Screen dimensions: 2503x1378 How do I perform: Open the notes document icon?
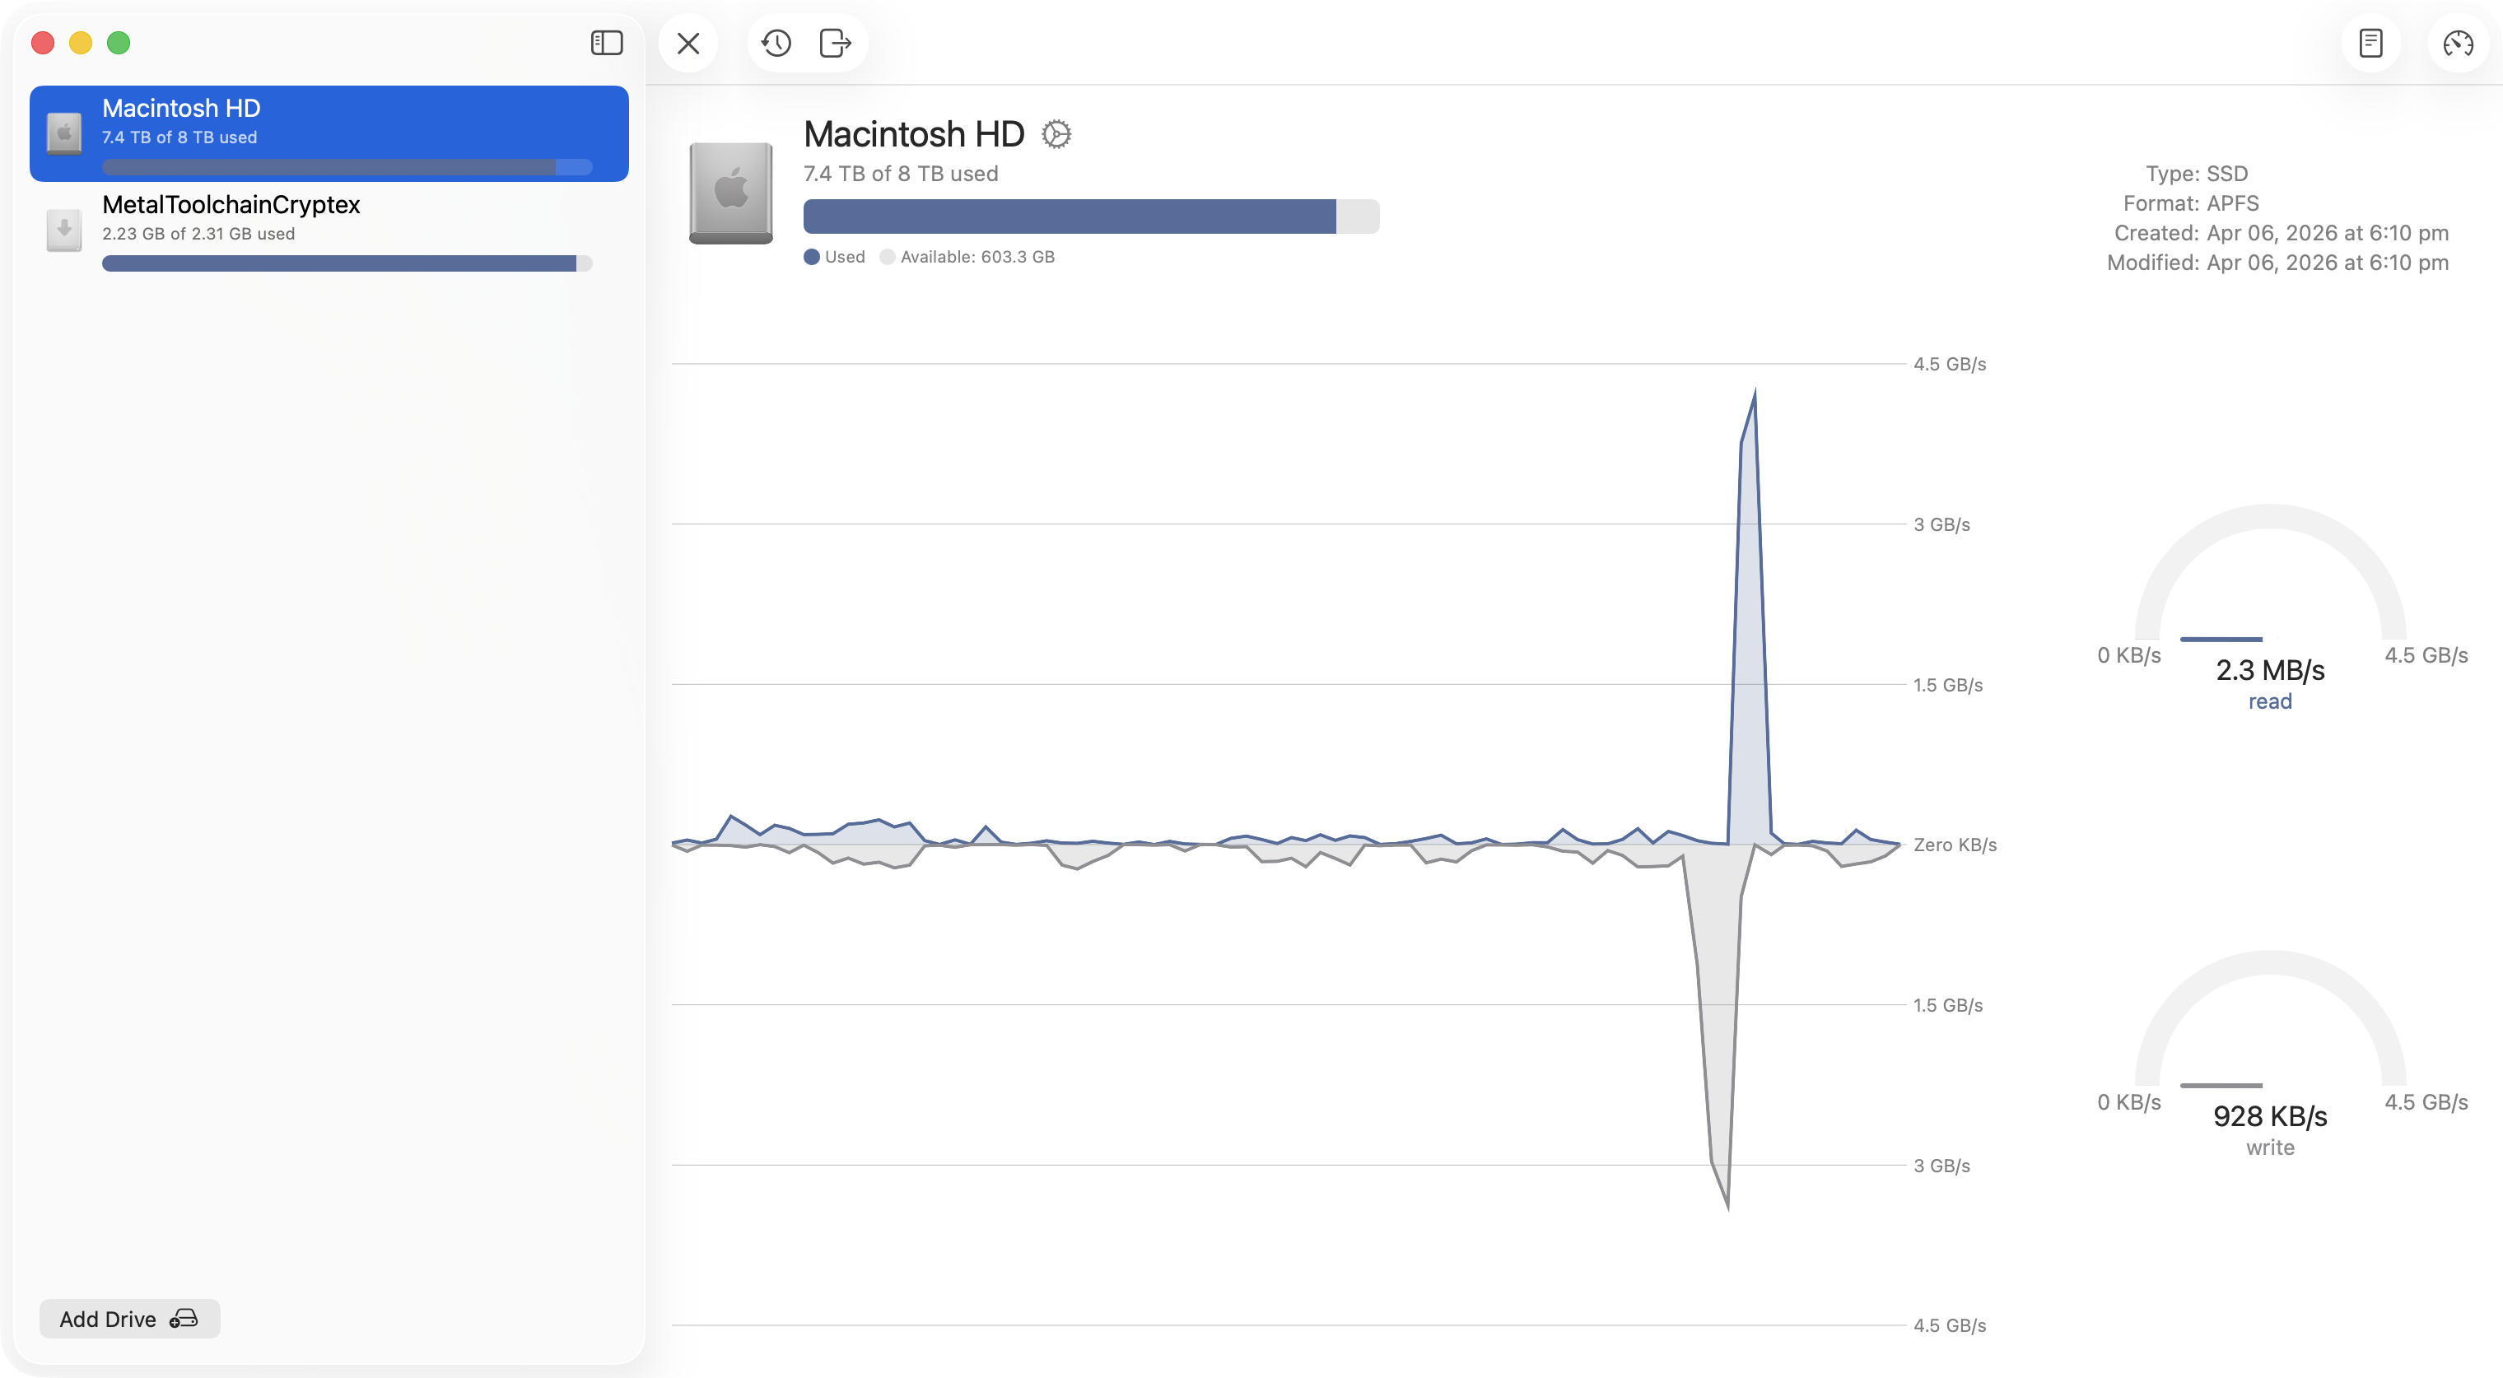click(x=2371, y=43)
